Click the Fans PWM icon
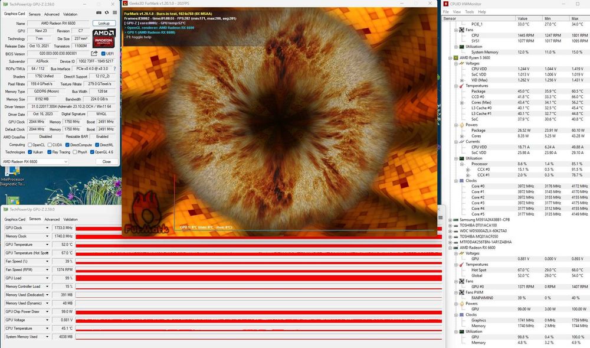590x348 pixels. [461, 292]
